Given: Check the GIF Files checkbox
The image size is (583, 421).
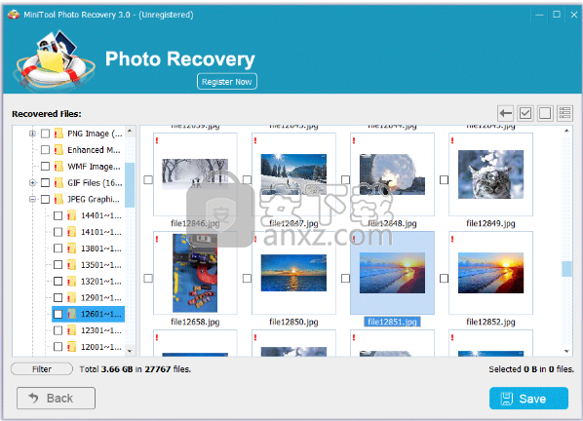Looking at the screenshot, I should click(x=45, y=182).
